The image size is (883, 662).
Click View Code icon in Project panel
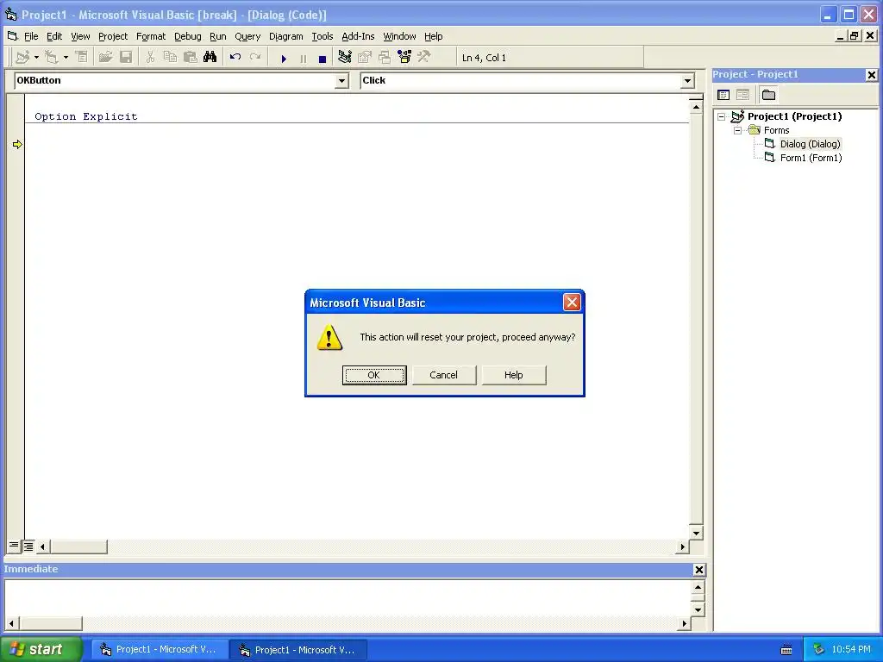coord(723,95)
